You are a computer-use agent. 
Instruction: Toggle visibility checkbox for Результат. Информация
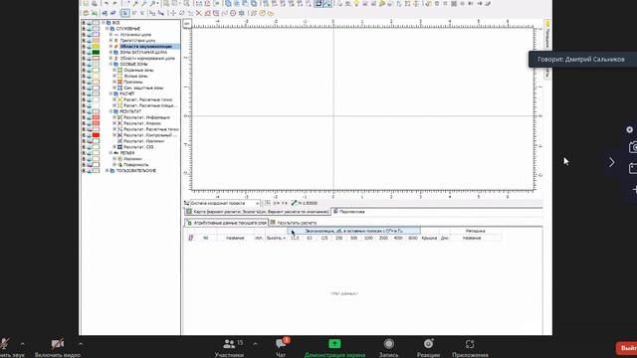[x=84, y=117]
